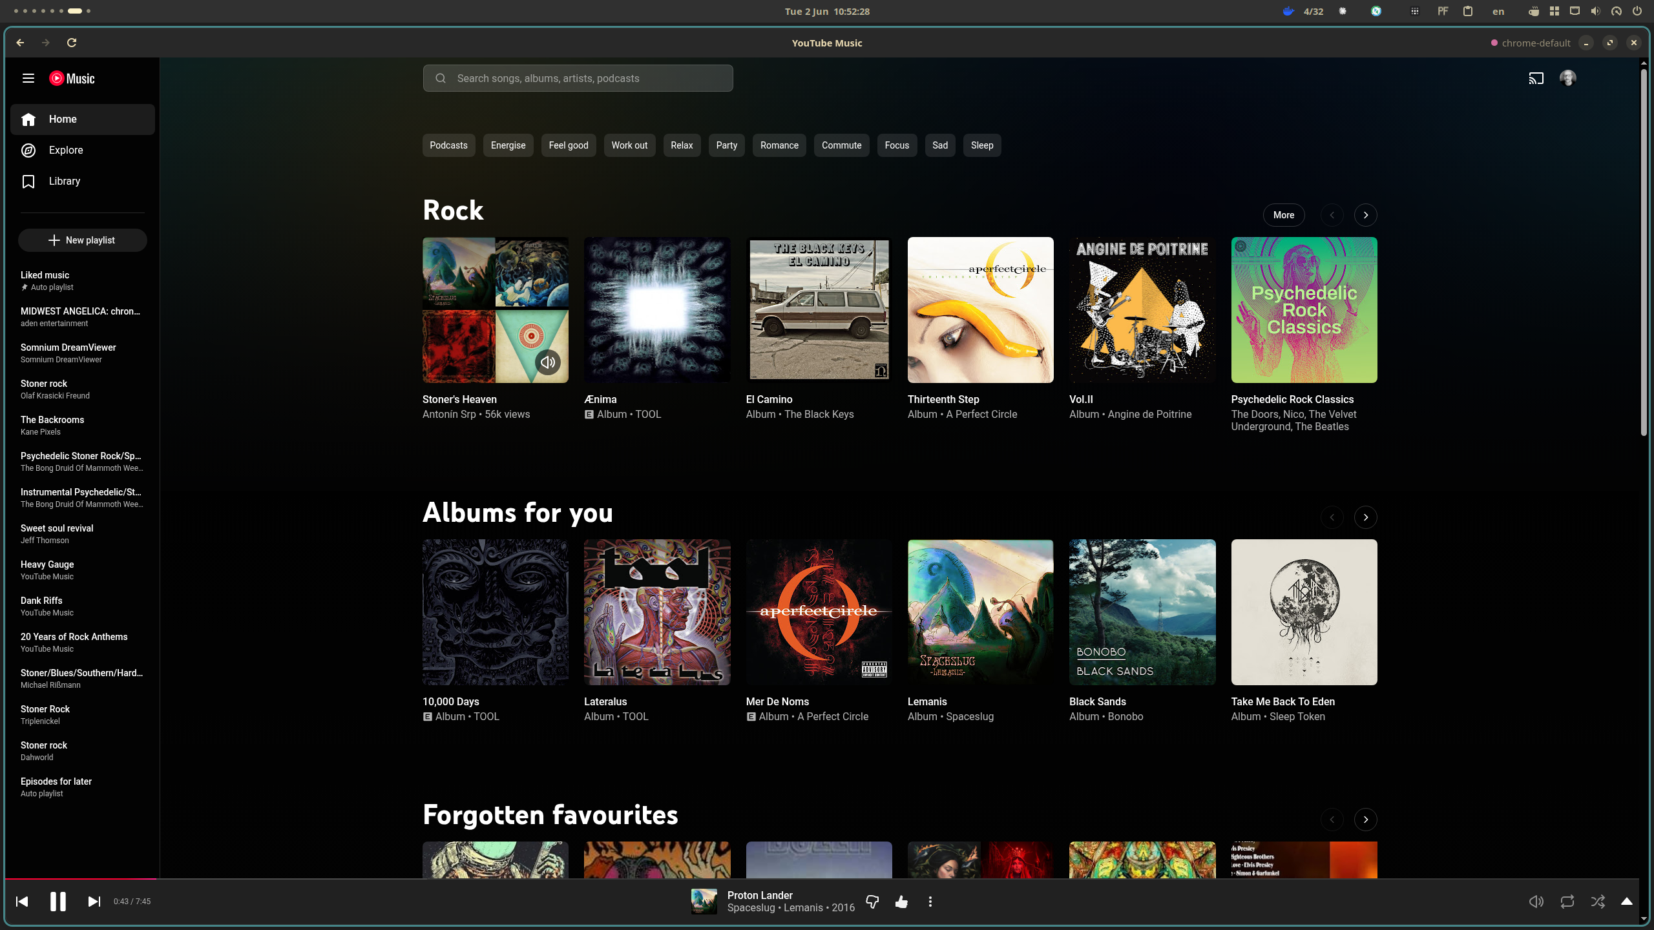Open system volume icon in top bar
Screen dimensions: 1654x930
(1595, 11)
